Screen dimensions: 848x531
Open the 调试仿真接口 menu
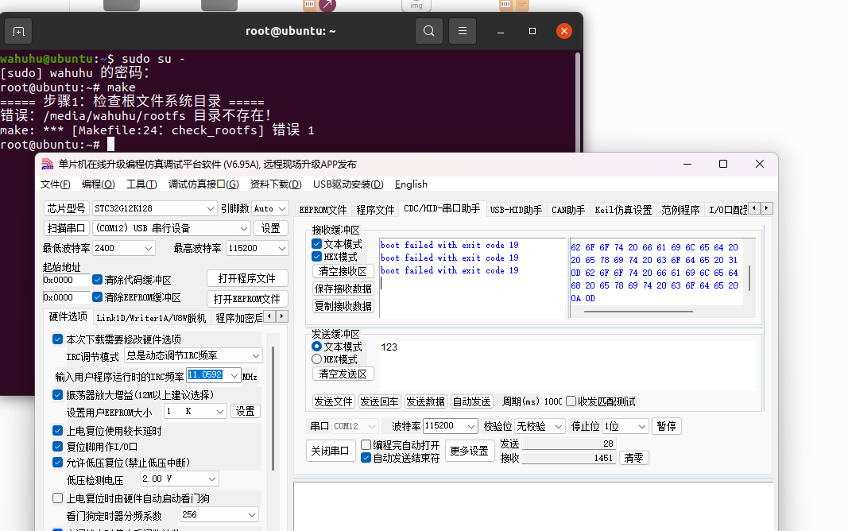pyautogui.click(x=203, y=184)
